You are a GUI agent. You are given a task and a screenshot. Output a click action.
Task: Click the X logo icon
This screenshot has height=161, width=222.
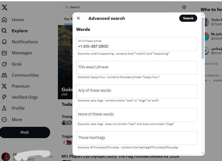[x=4, y=7]
